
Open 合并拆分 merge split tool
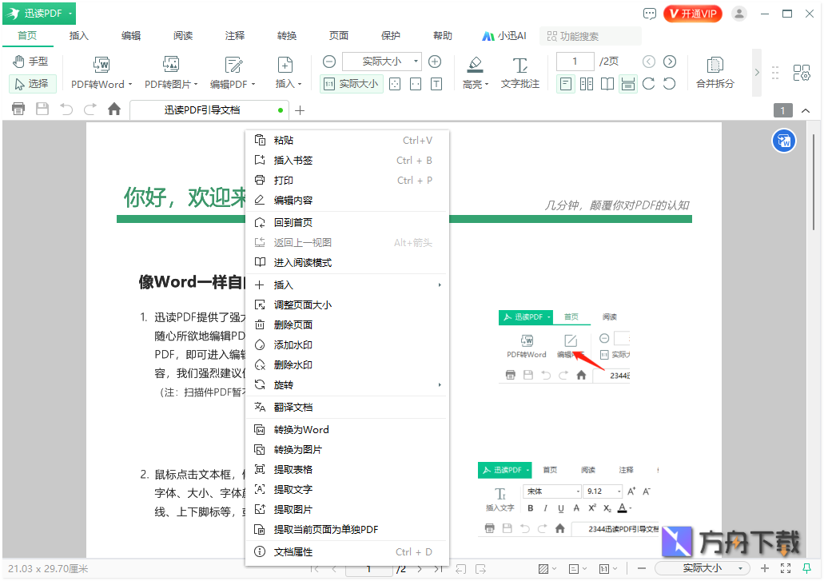tap(715, 73)
